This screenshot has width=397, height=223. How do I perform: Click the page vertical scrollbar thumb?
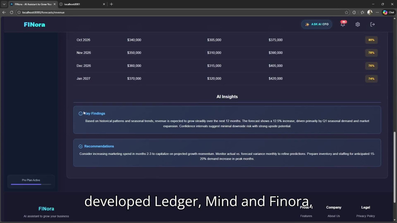point(395,167)
